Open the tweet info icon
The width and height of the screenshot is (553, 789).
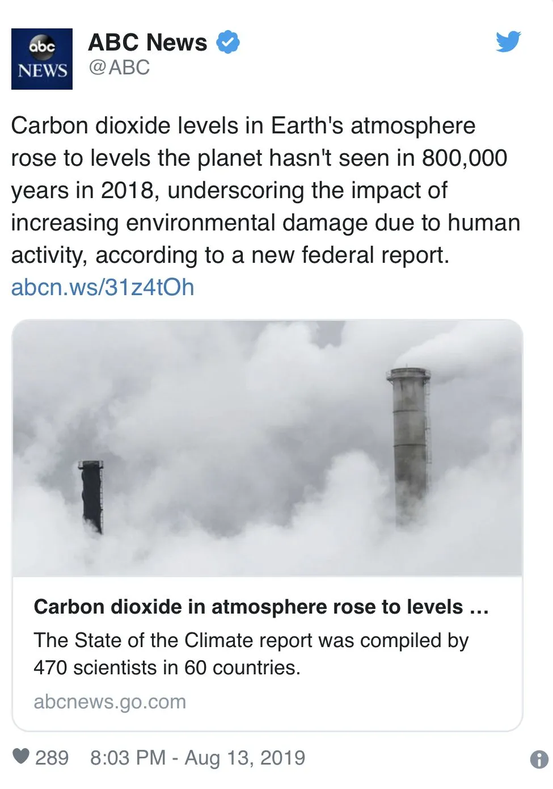point(538,759)
